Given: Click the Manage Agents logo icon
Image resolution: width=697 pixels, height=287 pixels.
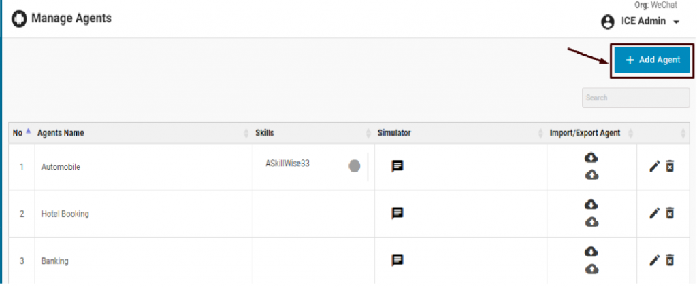Looking at the screenshot, I should 20,18.
